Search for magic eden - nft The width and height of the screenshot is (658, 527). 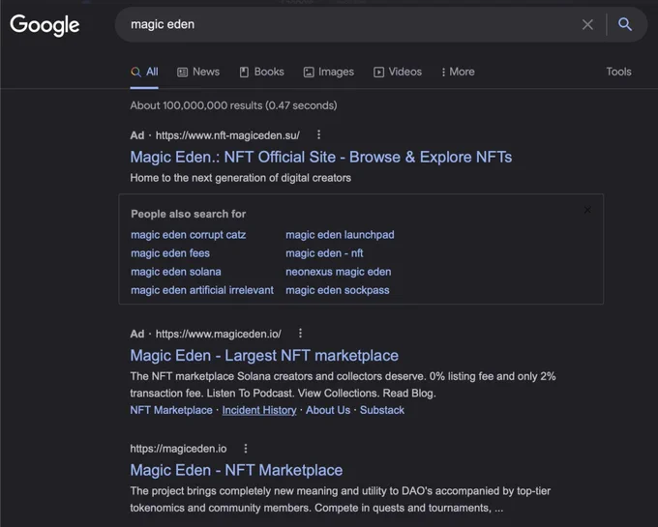click(324, 253)
